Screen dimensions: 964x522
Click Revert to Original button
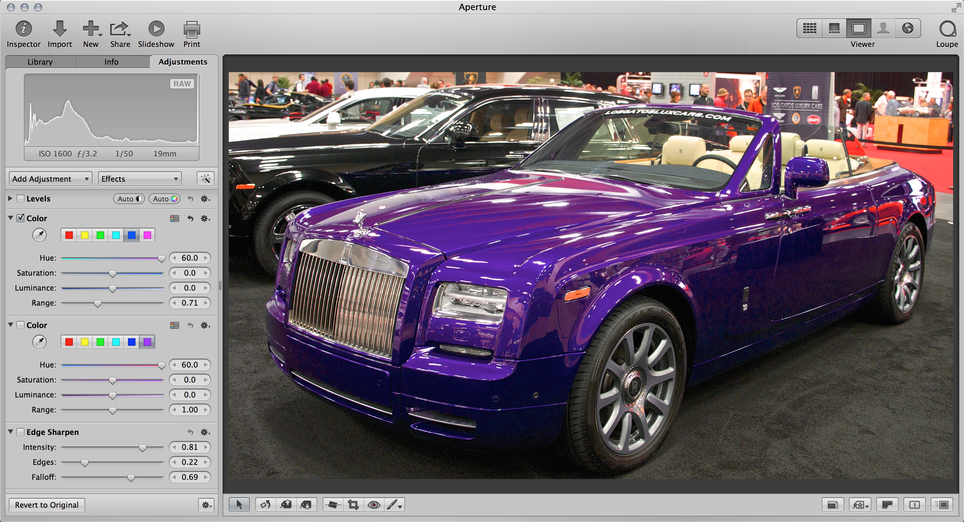[x=47, y=505]
